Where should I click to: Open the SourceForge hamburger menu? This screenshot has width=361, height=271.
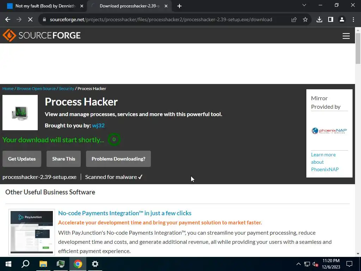[x=346, y=36]
